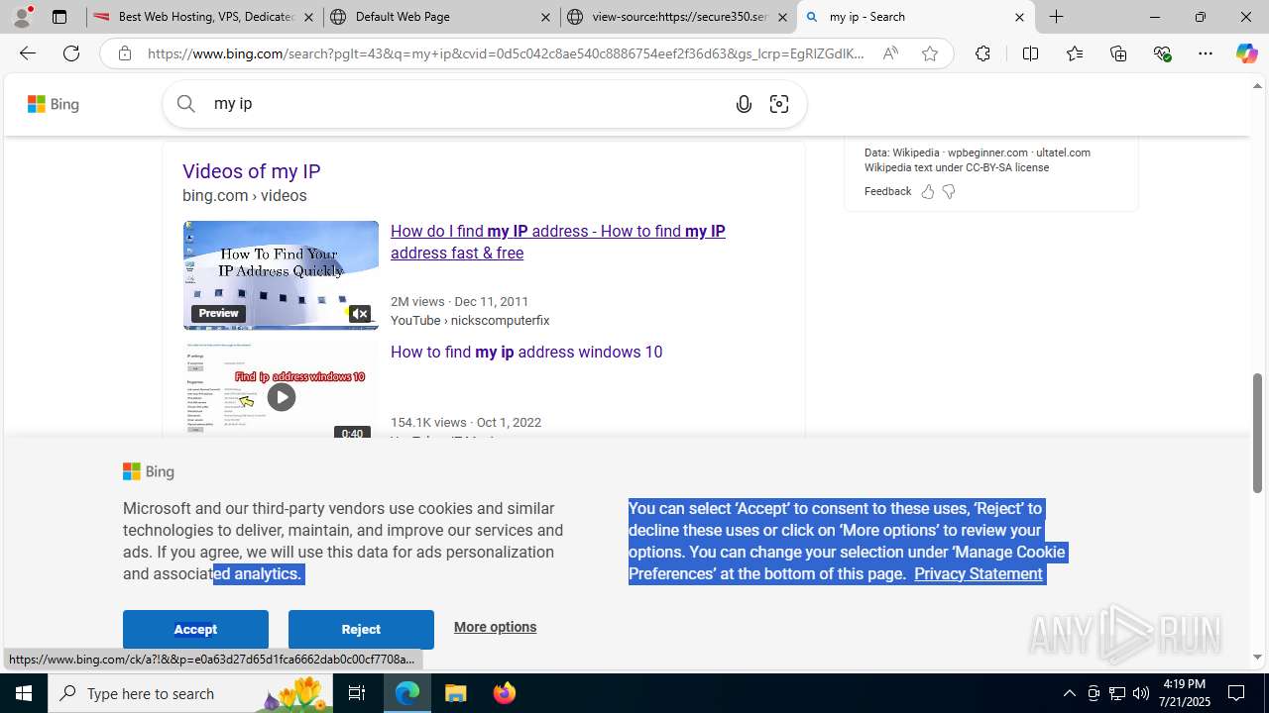Screen dimensions: 1269x713
Task: Give thumbs down feedback
Action: point(949,192)
